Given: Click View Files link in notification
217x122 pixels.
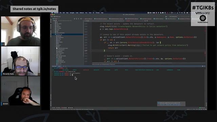Looking at the screenshot, I should click(x=162, y=105).
